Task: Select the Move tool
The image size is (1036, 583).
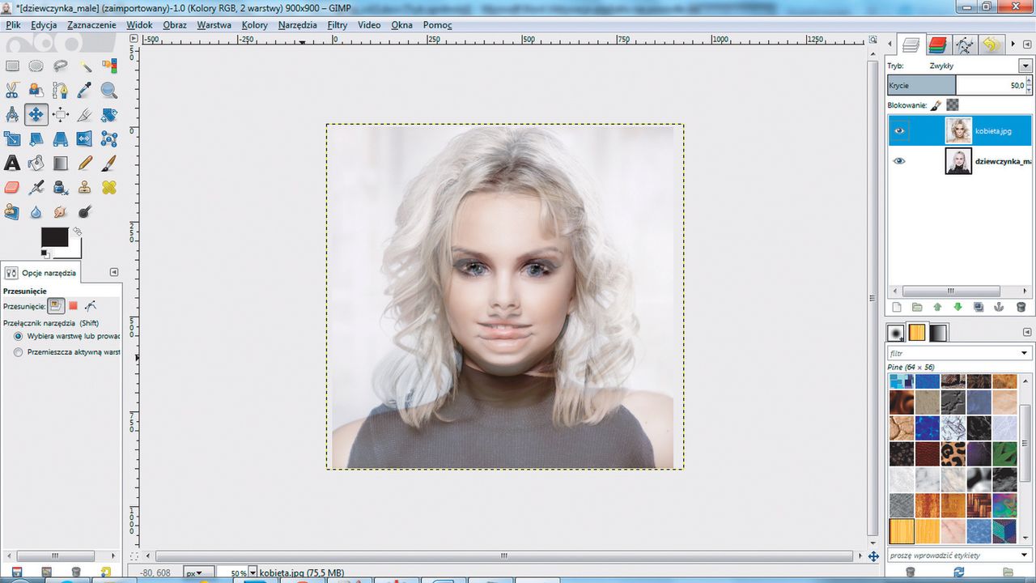Action: pyautogui.click(x=36, y=114)
